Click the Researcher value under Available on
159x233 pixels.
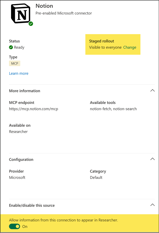pyautogui.click(x=18, y=132)
